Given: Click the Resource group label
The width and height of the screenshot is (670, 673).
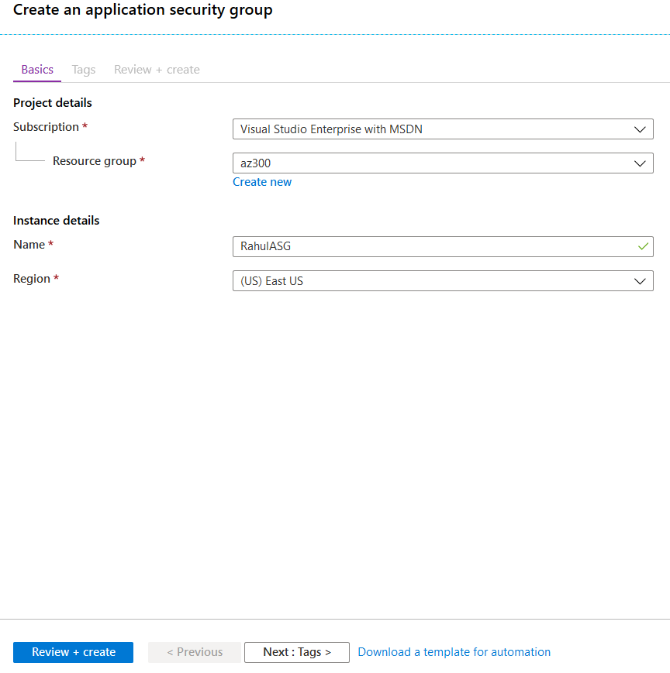Looking at the screenshot, I should 95,161.
